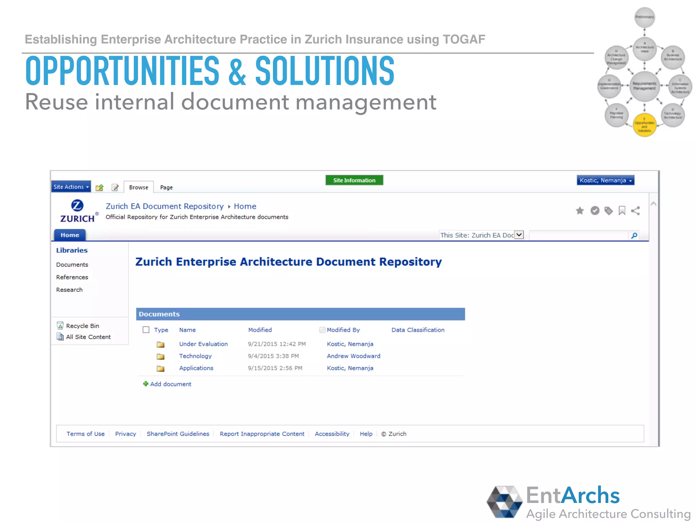Image resolution: width=696 pixels, height=522 pixels.
Task: Open the Privacy footer link
Action: (x=126, y=434)
